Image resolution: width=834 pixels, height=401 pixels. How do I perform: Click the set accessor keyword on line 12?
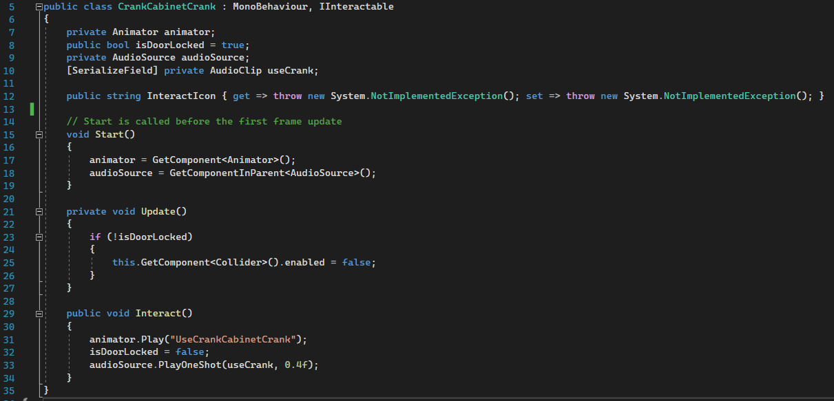tap(534, 96)
